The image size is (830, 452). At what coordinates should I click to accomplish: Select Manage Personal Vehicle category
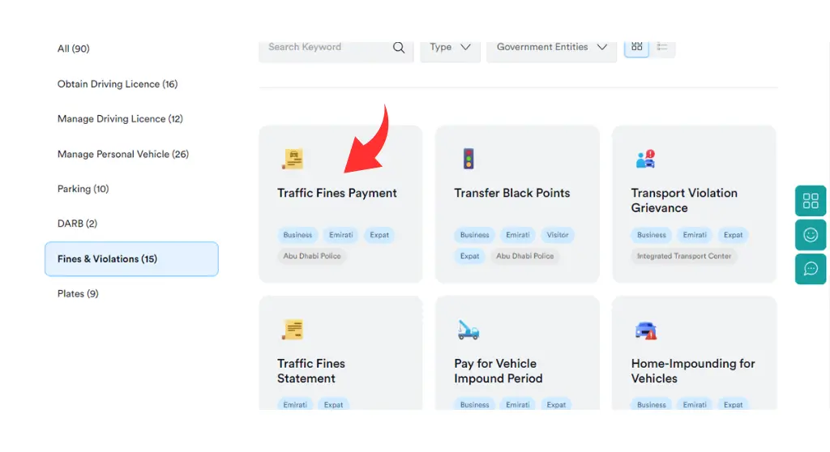click(123, 154)
